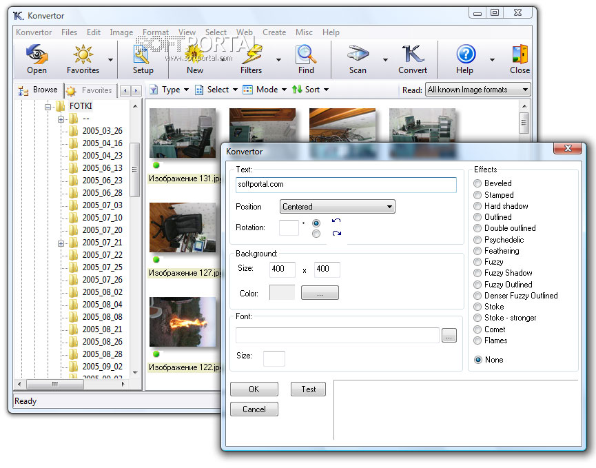Image resolution: width=596 pixels, height=468 pixels.
Task: Click the Mode view icon
Action: pyautogui.click(x=247, y=90)
